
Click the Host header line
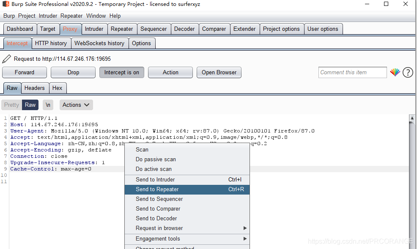coord(54,124)
